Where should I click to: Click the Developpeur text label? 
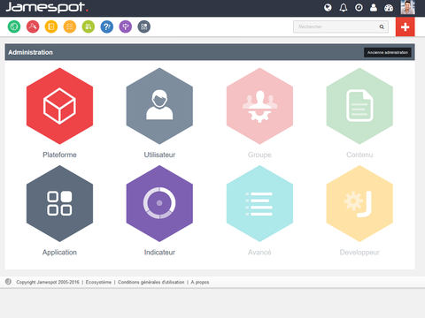point(359,253)
